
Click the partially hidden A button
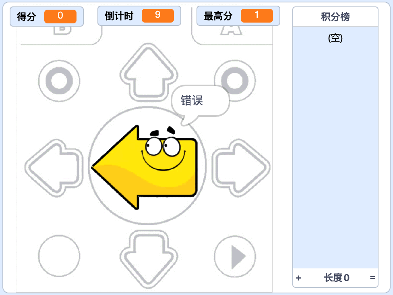[x=232, y=30]
